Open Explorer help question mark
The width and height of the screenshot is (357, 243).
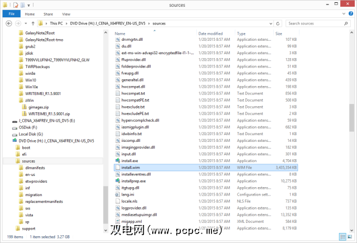tap(351, 13)
